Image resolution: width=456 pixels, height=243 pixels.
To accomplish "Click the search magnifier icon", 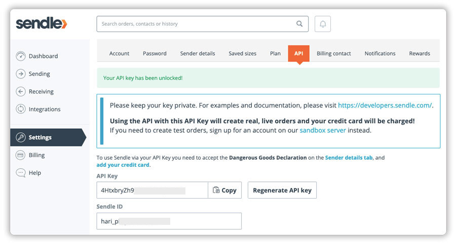I will (299, 24).
